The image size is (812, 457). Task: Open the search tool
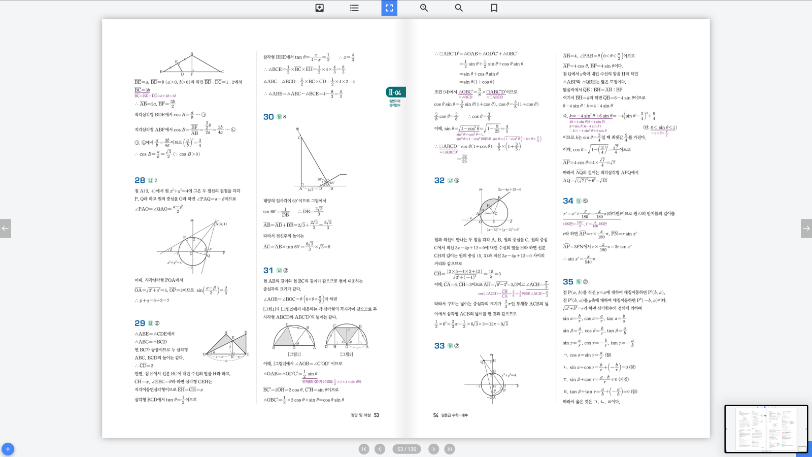459,8
